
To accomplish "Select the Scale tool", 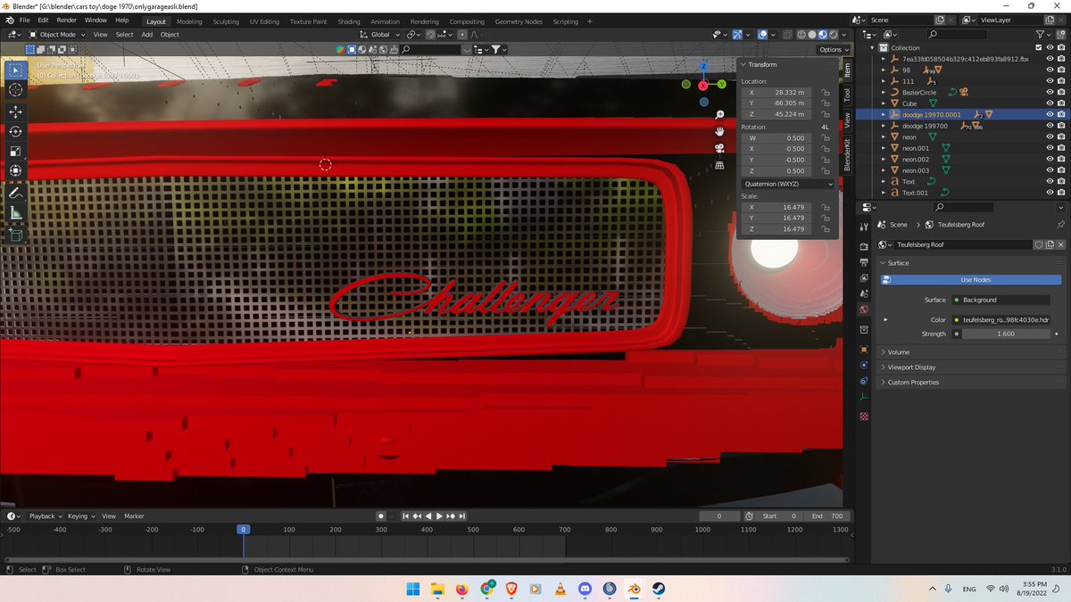I will point(15,151).
